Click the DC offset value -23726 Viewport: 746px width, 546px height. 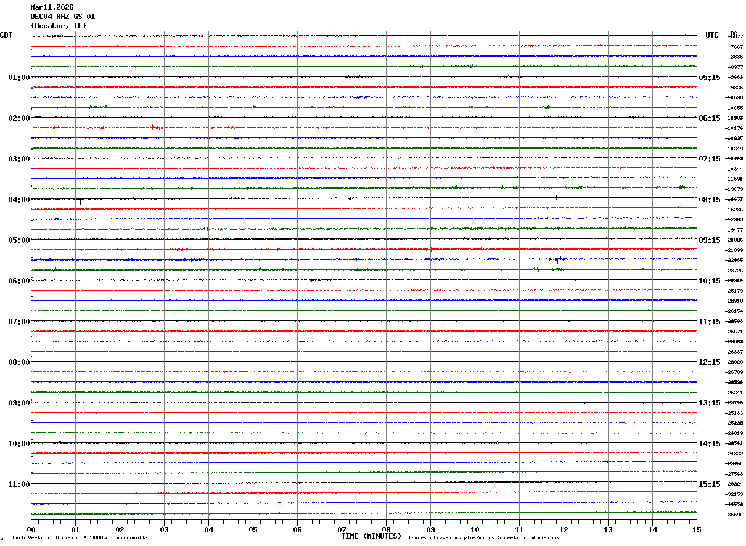click(735, 271)
